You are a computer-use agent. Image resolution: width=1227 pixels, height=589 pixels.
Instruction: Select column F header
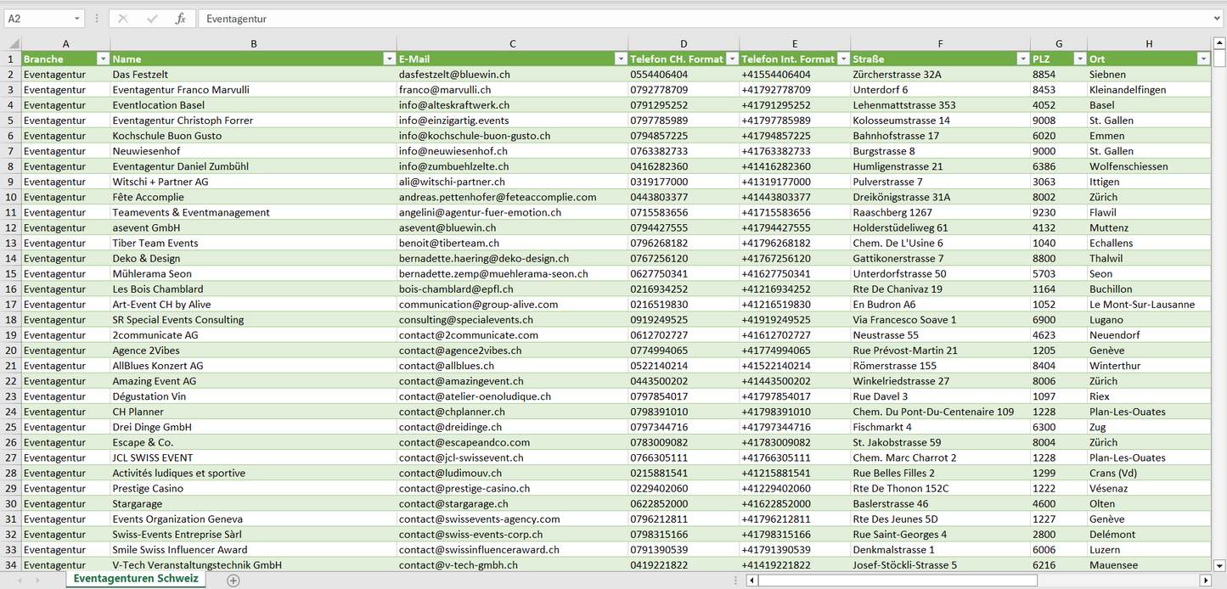[x=940, y=44]
